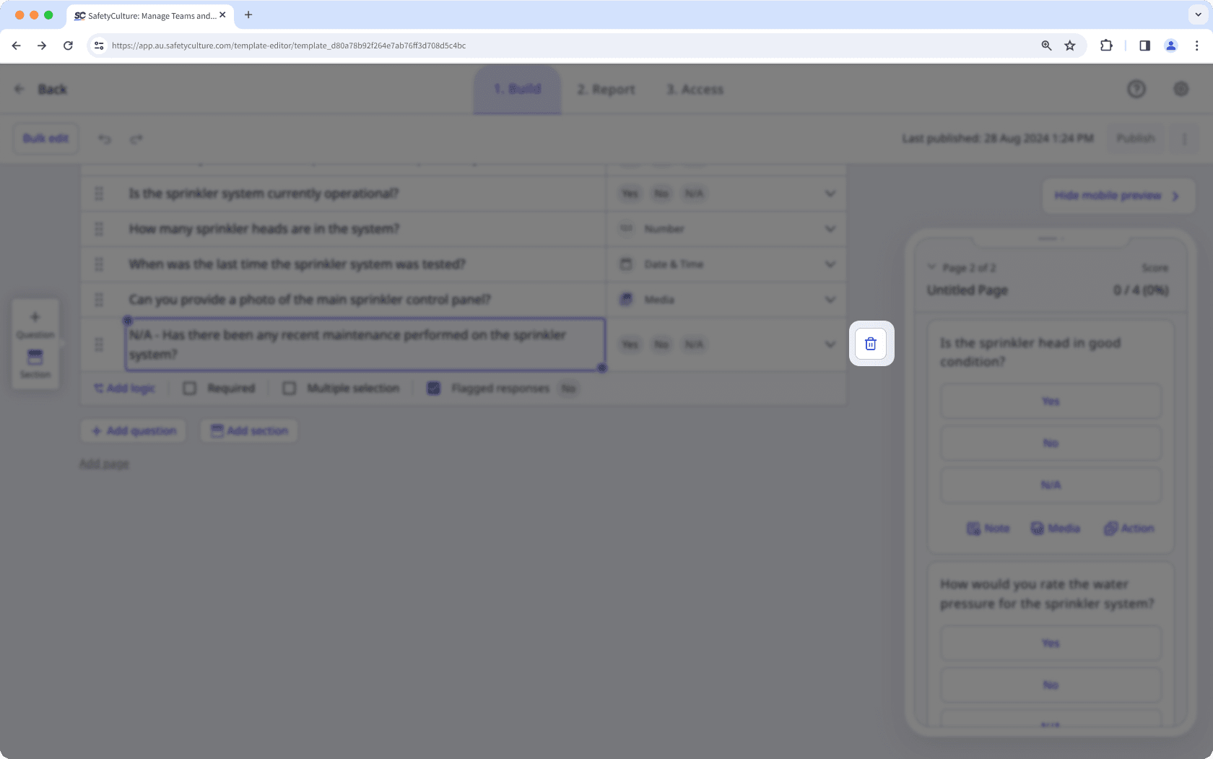This screenshot has width=1213, height=759.
Task: Click the redo arrow icon
Action: pos(136,139)
